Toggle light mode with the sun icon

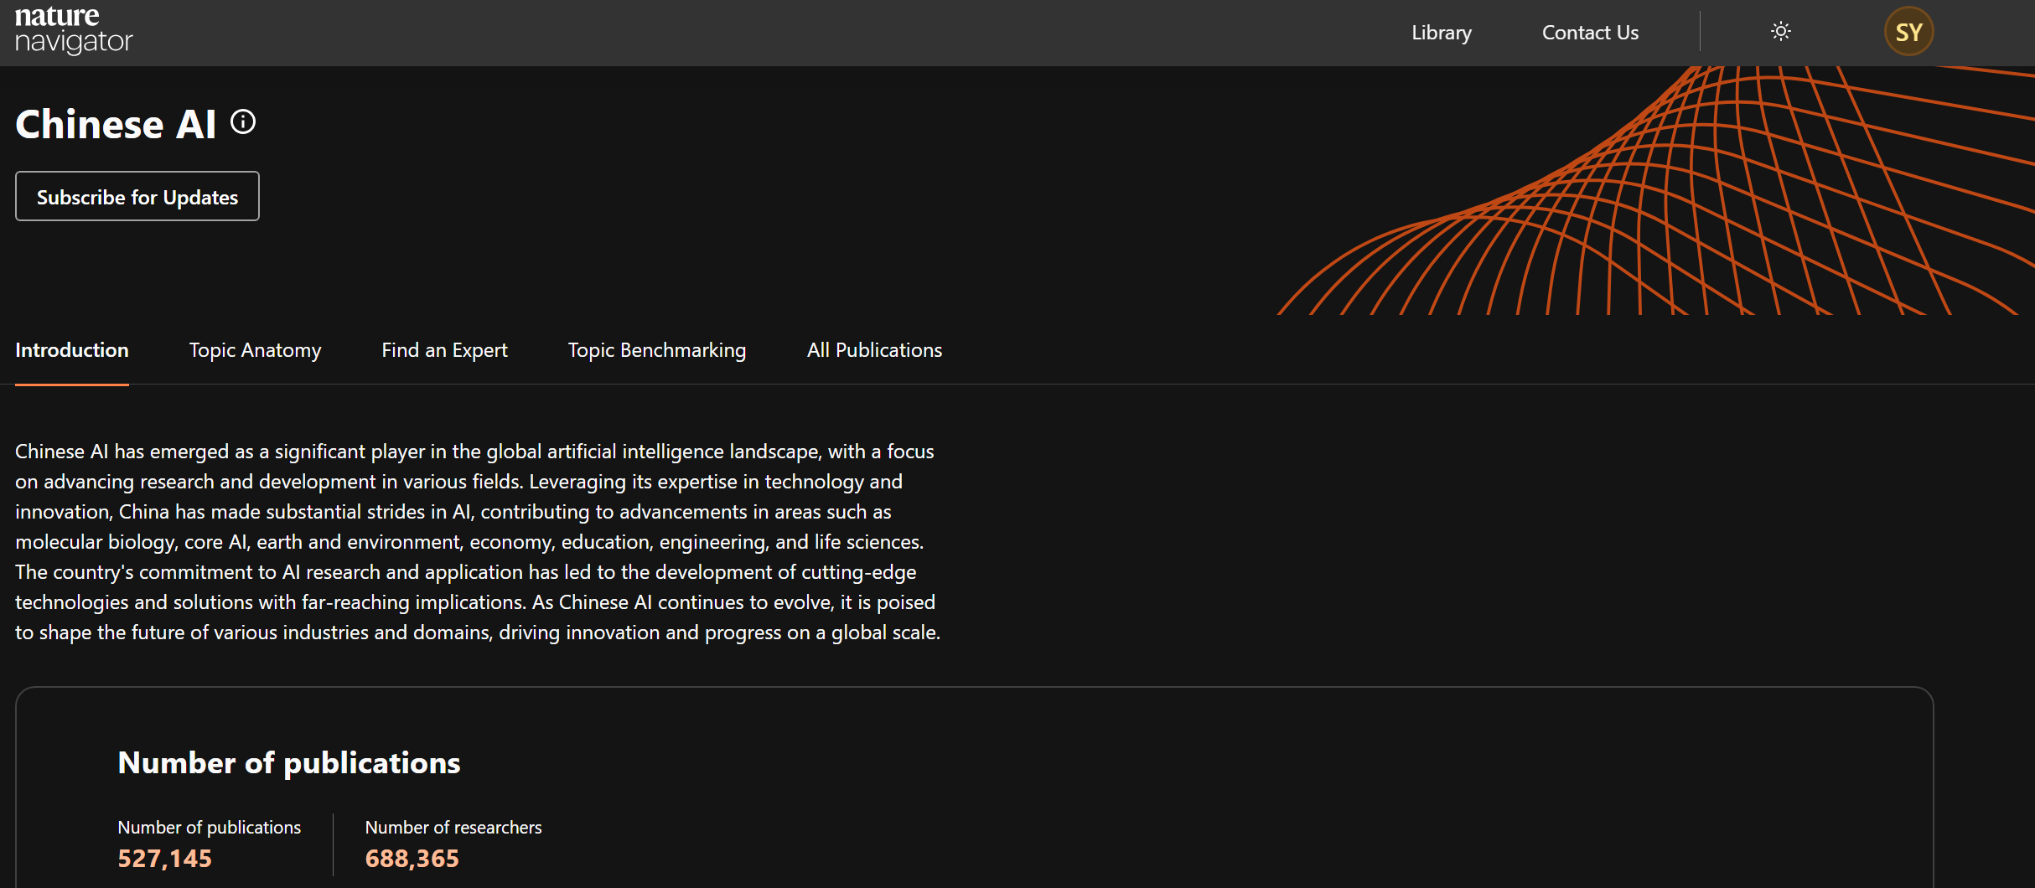1780,32
